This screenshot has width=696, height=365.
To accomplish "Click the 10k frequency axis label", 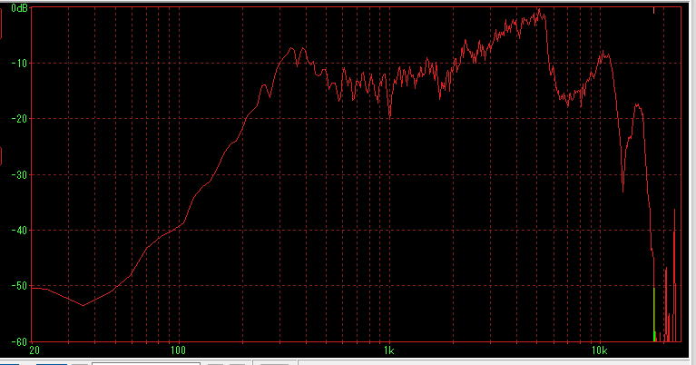I will (599, 350).
